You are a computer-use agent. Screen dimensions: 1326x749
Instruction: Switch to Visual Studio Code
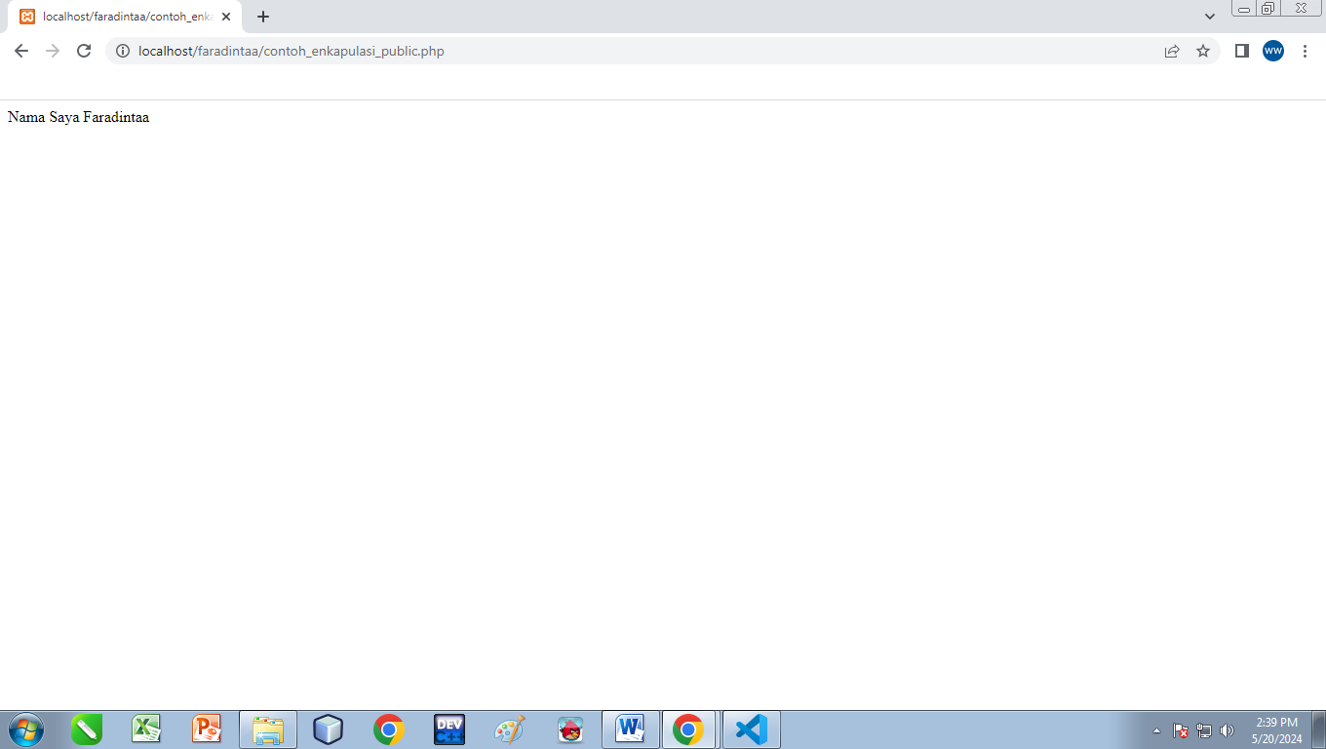click(751, 729)
